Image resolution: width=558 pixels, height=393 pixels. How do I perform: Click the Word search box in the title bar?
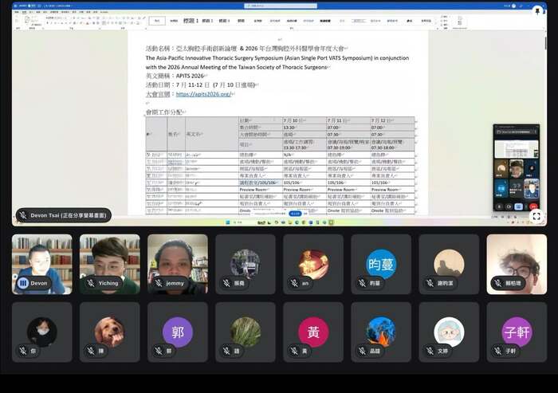[x=281, y=6]
